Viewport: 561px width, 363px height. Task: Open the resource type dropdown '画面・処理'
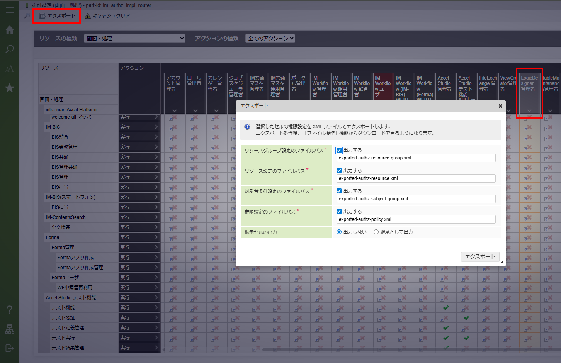click(x=134, y=39)
